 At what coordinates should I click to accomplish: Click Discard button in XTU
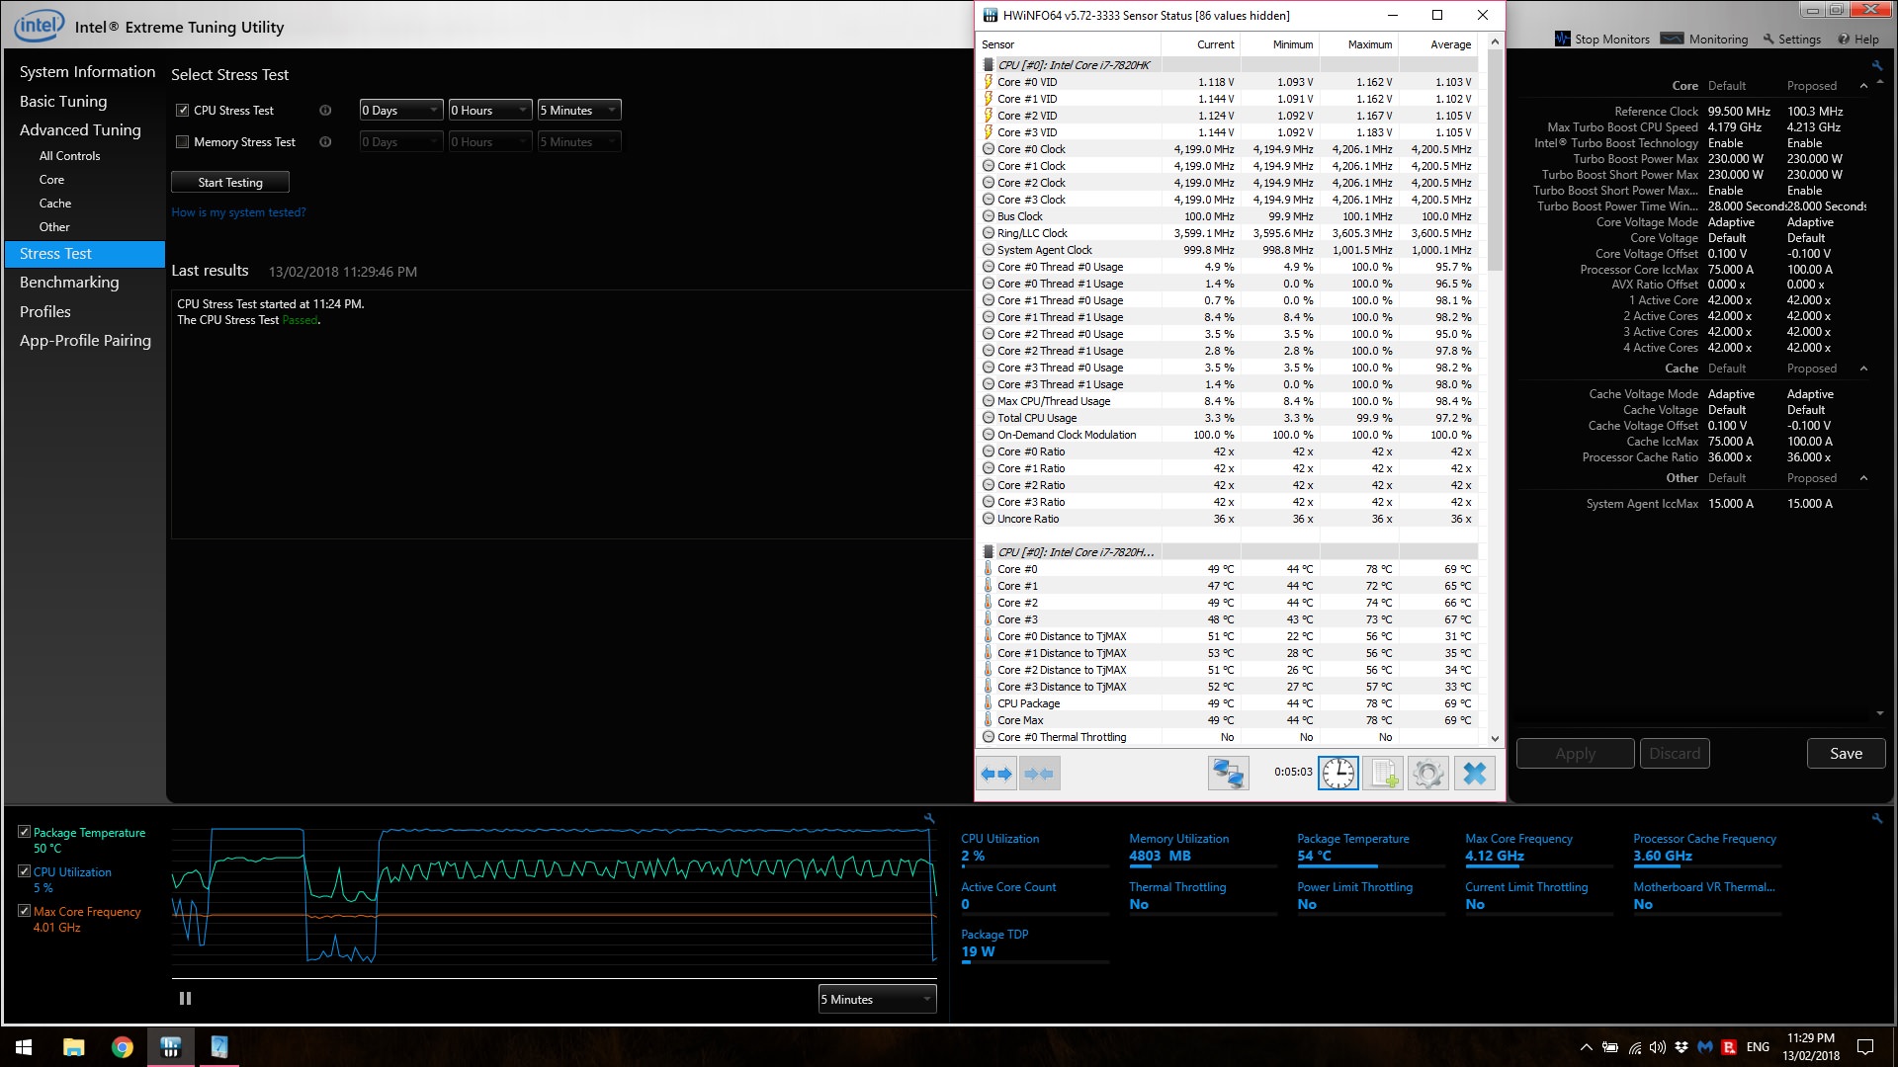(1675, 754)
